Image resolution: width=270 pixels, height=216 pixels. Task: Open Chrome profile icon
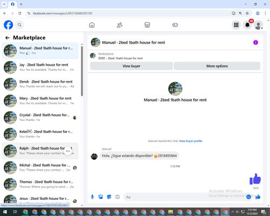pyautogui.click(x=258, y=13)
